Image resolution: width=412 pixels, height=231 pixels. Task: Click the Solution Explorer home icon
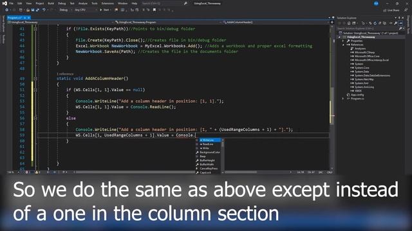(349, 23)
